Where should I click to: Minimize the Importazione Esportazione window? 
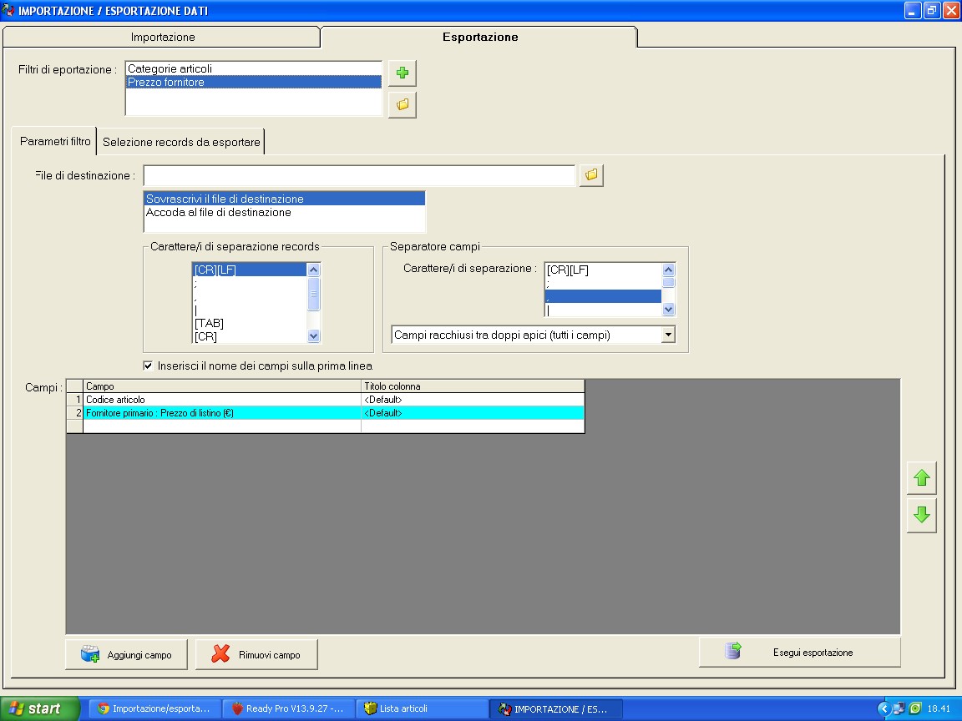pyautogui.click(x=913, y=10)
